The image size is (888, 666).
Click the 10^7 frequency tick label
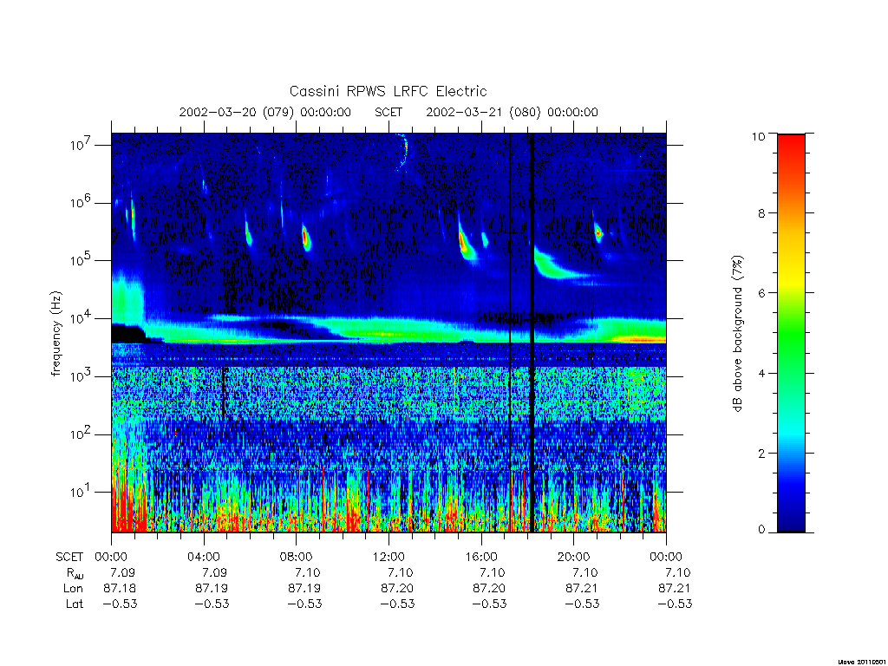(x=82, y=145)
